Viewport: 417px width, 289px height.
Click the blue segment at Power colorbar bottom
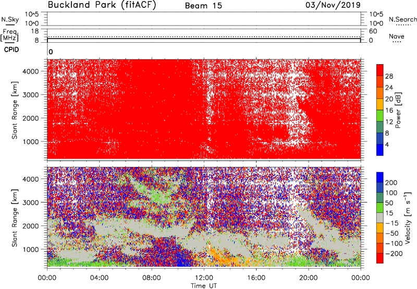(x=380, y=150)
